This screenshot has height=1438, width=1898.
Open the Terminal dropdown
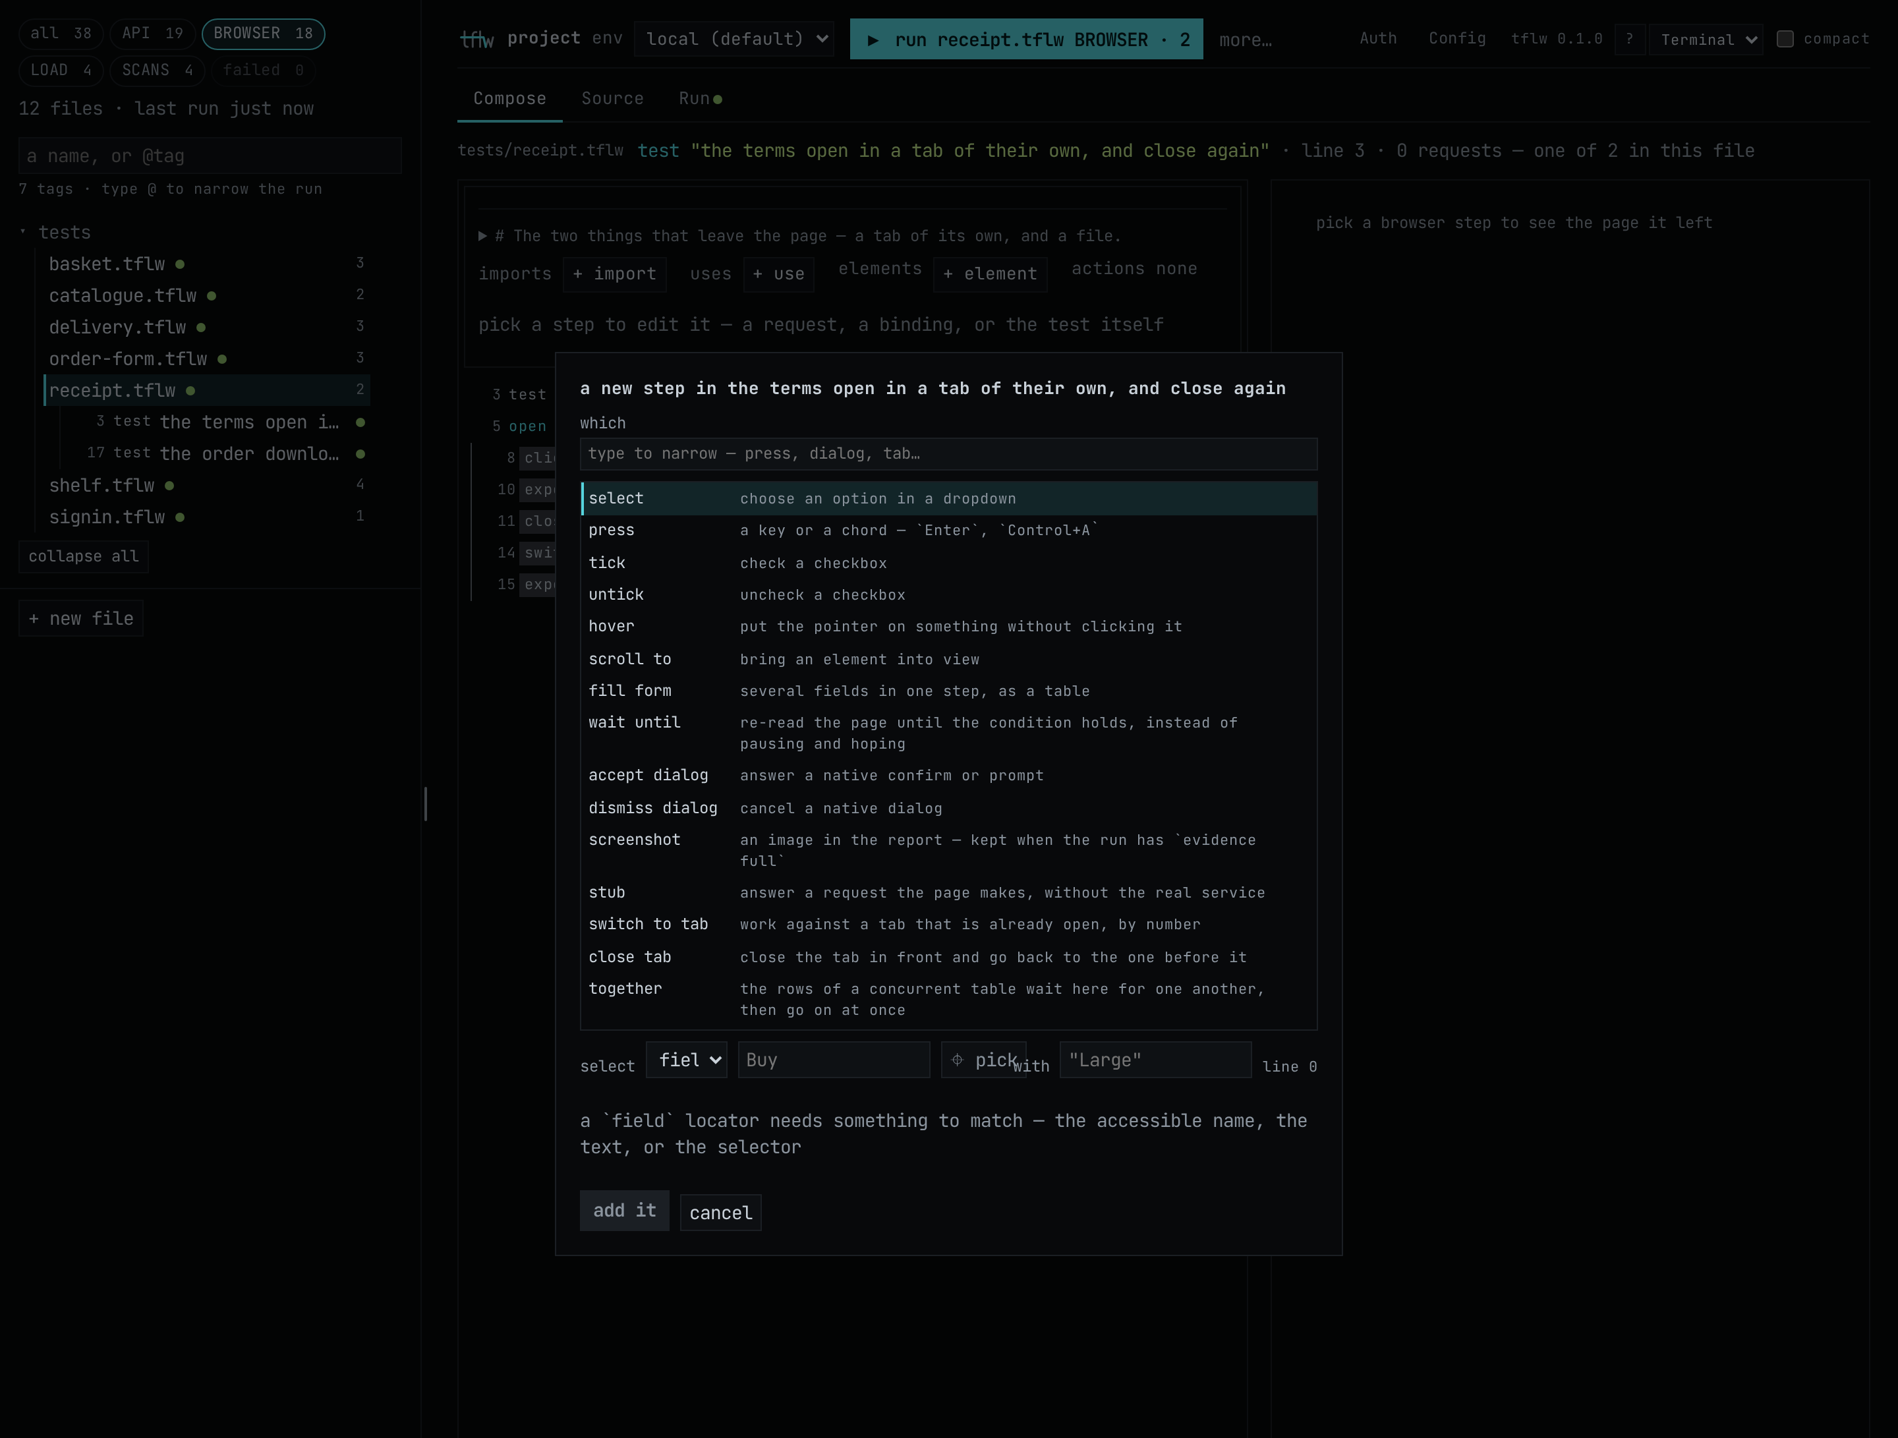1706,40
